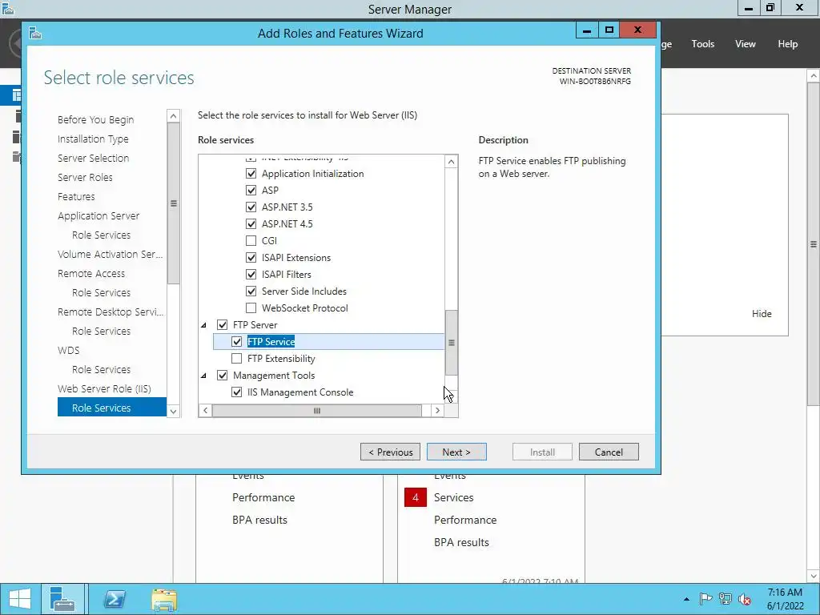Click Server Manager title bar icon
This screenshot has width=820, height=615.
point(7,8)
